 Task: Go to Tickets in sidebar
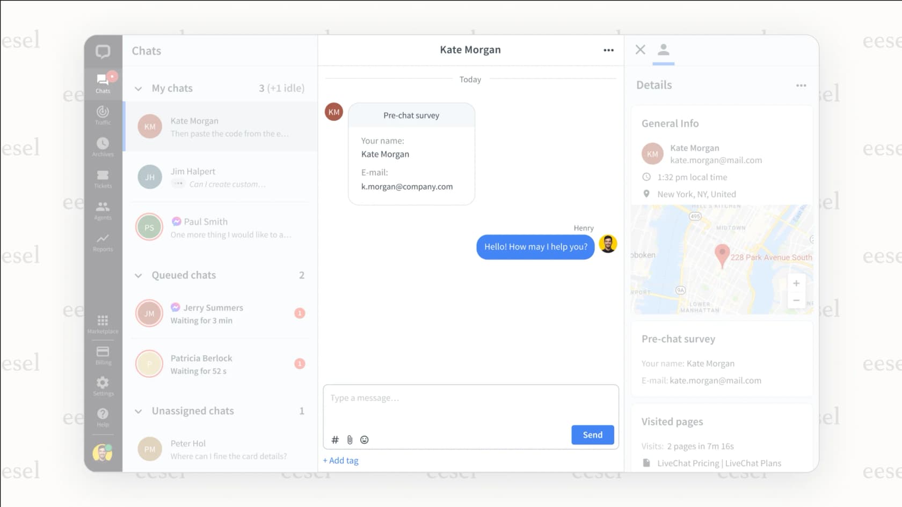[x=103, y=179]
